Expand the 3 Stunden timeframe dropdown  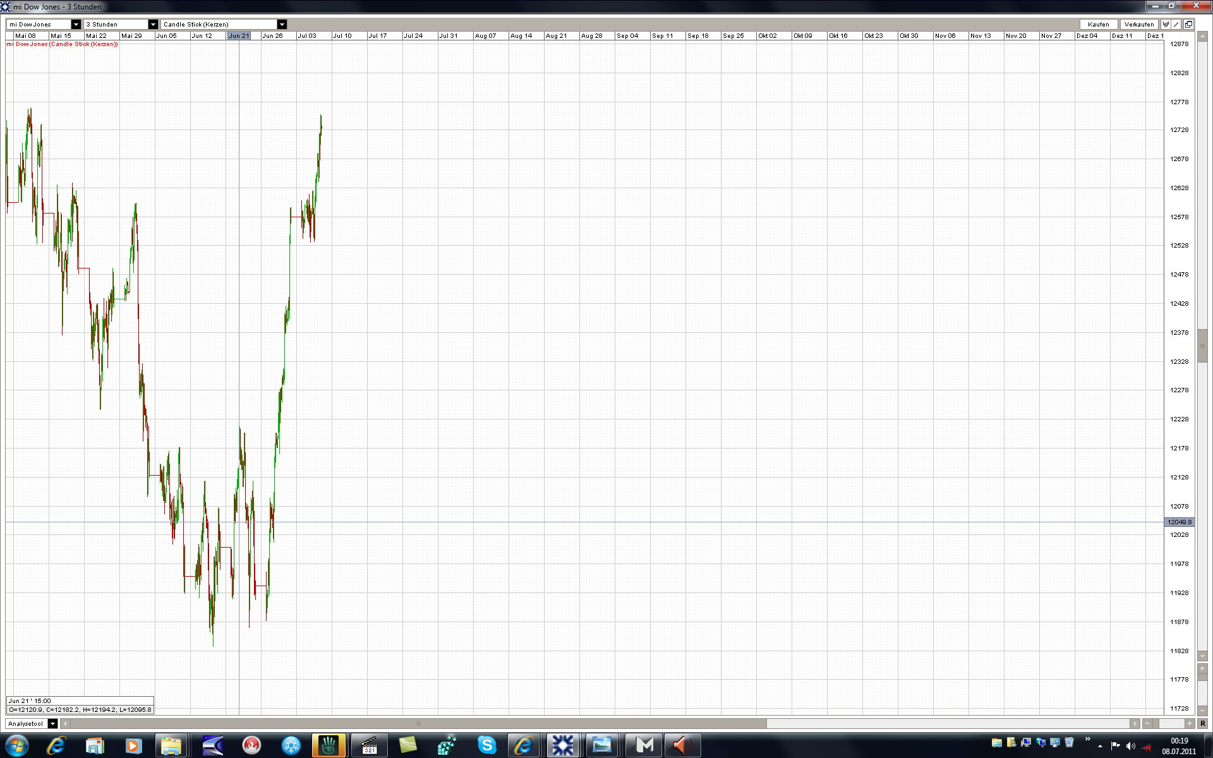click(153, 24)
